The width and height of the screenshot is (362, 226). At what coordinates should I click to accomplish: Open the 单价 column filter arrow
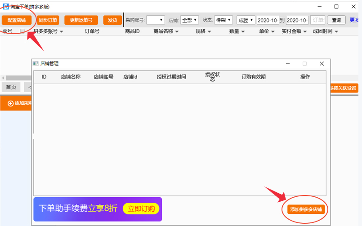point(273,31)
